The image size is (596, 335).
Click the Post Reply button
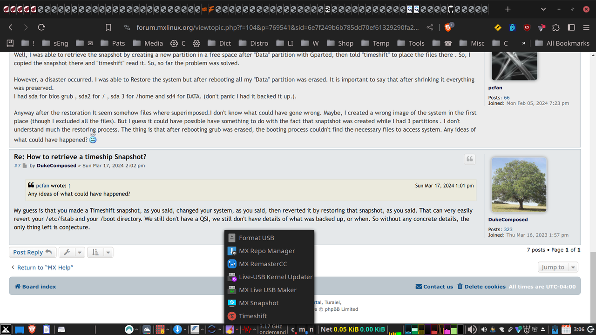coord(33,252)
